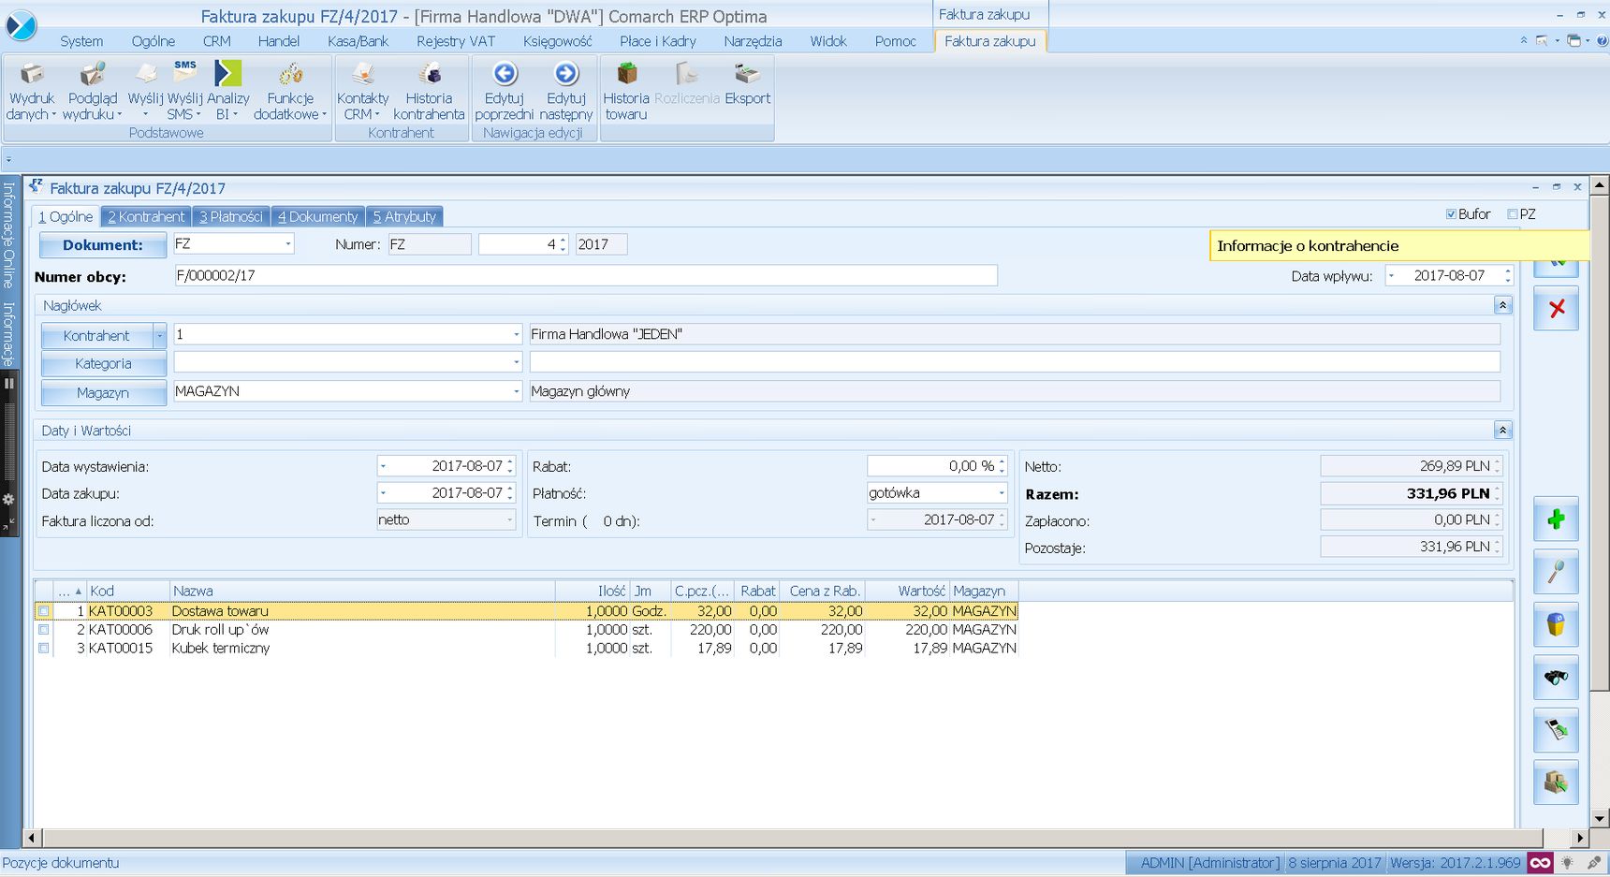1610x877 pixels.
Task: Click infinity icon in status bar
Action: click(1540, 863)
